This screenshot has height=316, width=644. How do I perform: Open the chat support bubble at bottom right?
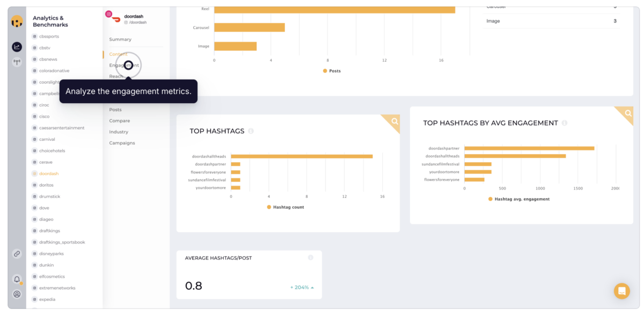click(621, 291)
